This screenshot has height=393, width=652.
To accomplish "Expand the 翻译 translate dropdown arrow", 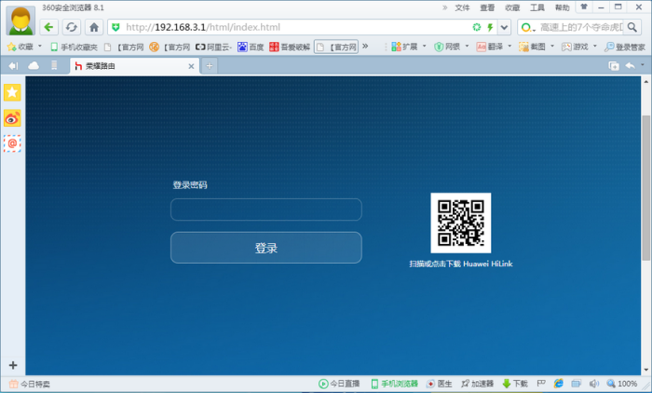I will (x=509, y=47).
